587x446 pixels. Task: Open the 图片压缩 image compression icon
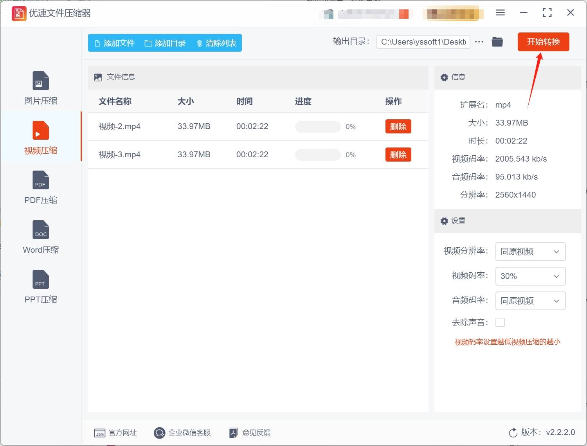[41, 81]
